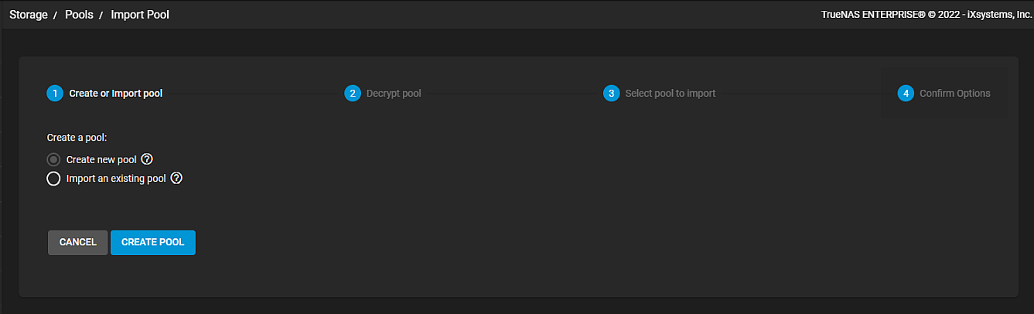Click the step 3 number circle
Screen dimensions: 1034x314
[611, 94]
